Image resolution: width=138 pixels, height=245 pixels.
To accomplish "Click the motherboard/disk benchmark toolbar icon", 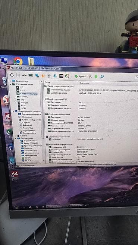I will coord(24,75).
